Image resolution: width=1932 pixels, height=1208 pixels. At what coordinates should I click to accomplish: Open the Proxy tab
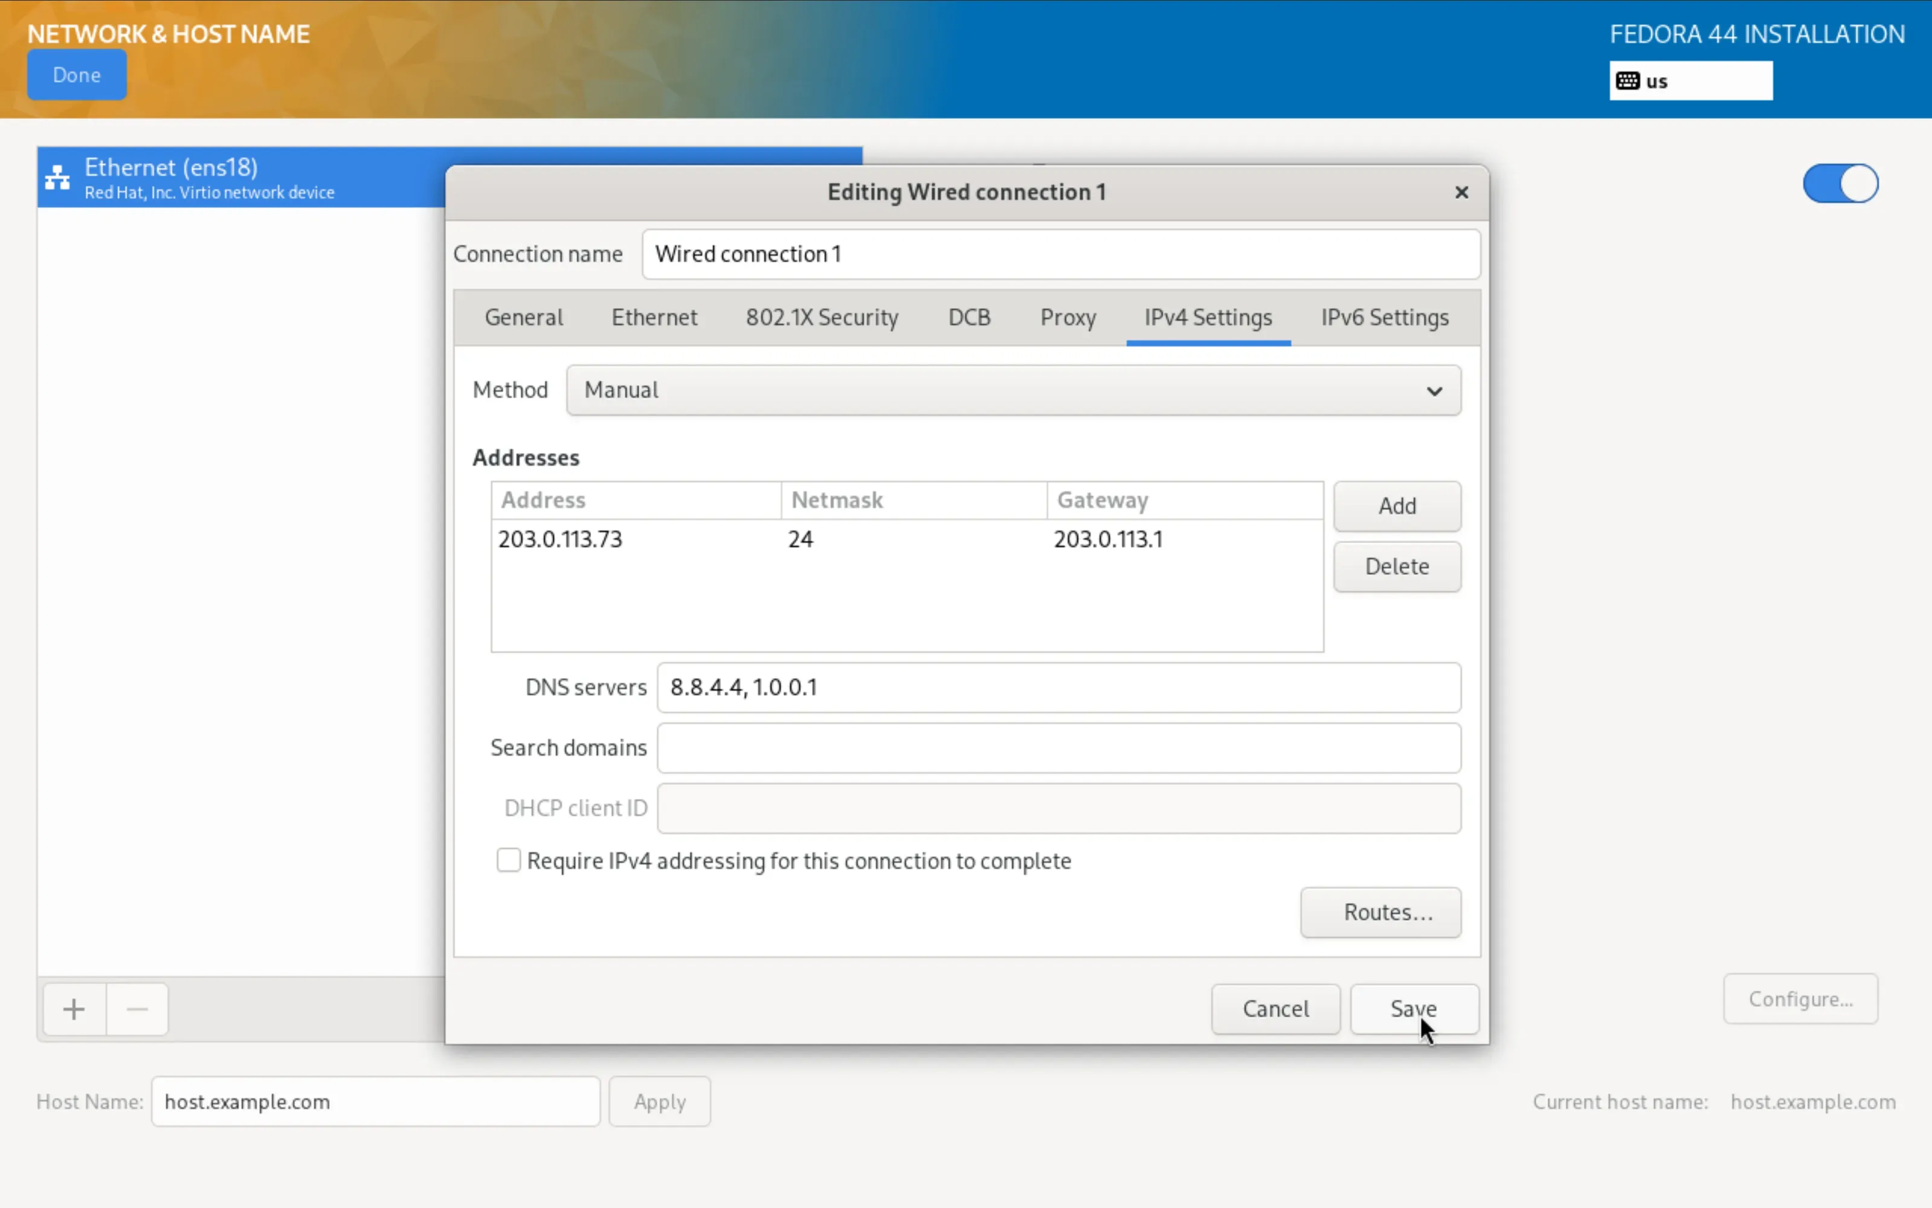point(1067,317)
